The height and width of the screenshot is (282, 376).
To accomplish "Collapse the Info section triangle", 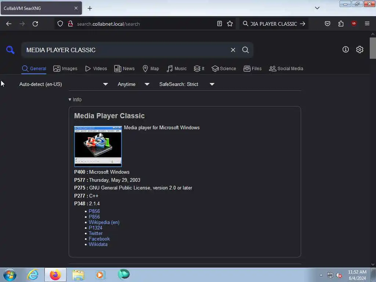I will [70, 100].
